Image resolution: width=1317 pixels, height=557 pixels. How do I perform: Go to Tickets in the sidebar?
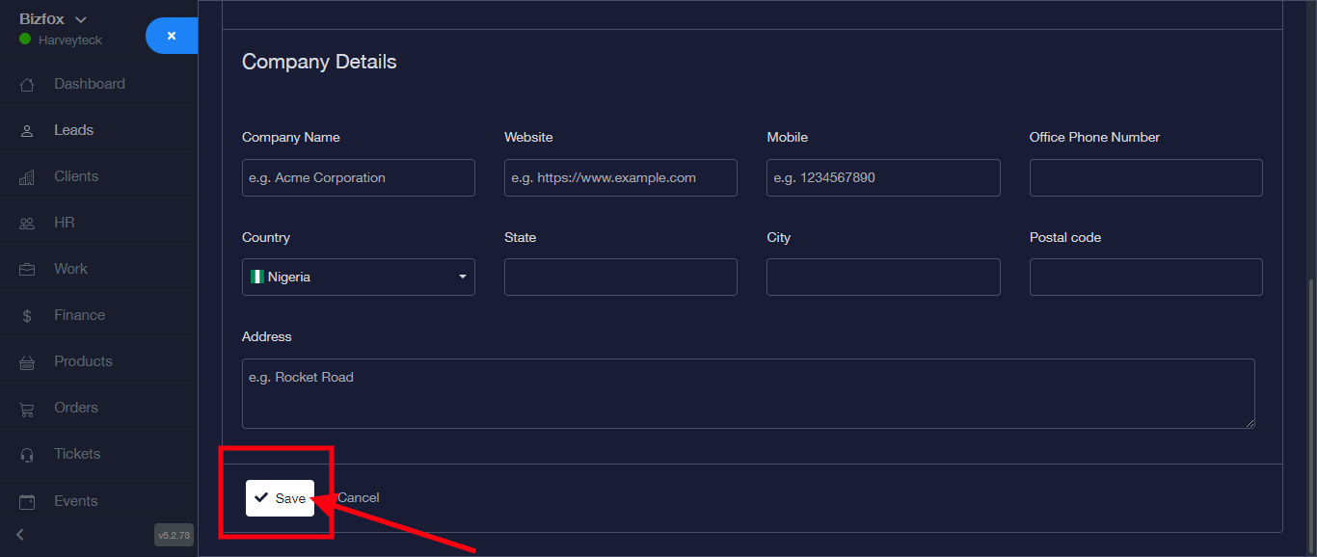(x=77, y=454)
